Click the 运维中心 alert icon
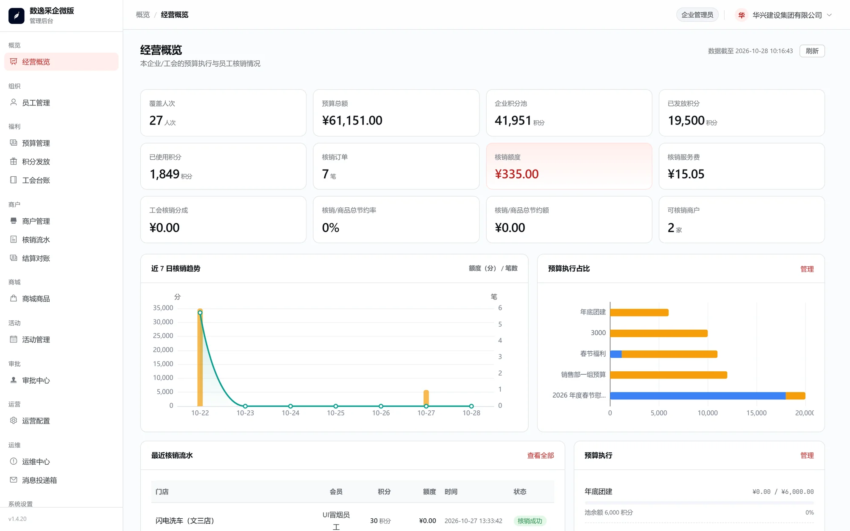 pyautogui.click(x=14, y=461)
